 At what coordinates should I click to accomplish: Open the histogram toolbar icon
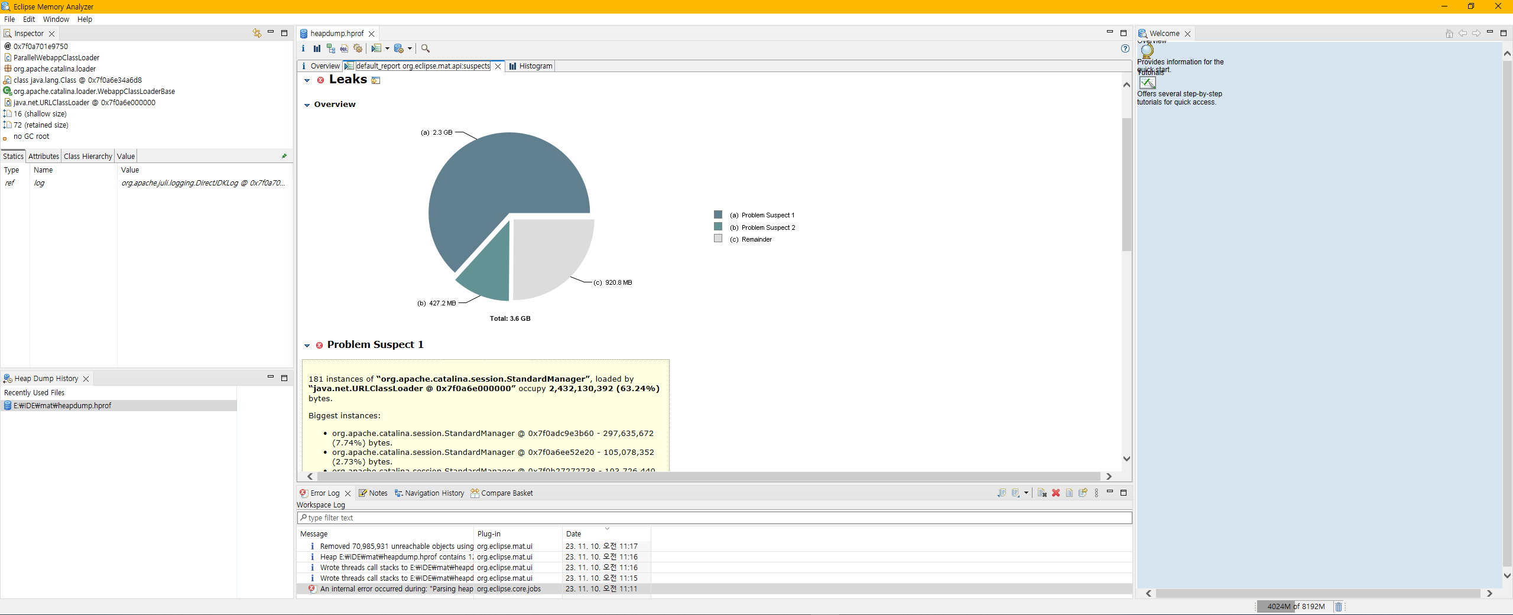click(317, 48)
